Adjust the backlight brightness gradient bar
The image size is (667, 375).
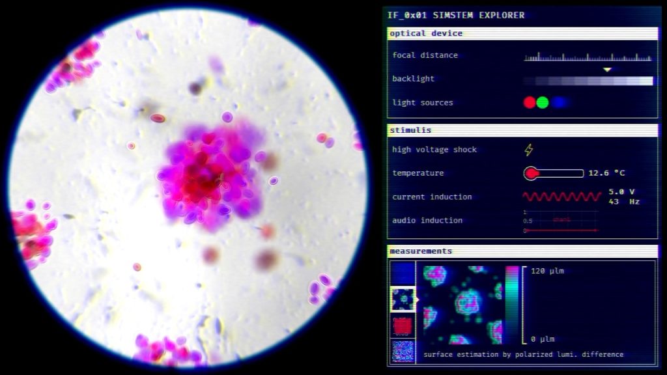click(588, 81)
